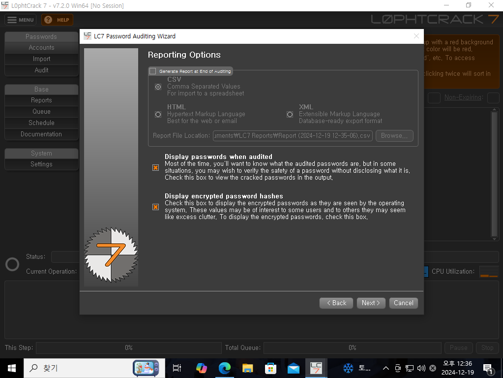Screen dimensions: 503x378
Task: Open Documentation in the sidebar
Action: (41, 134)
